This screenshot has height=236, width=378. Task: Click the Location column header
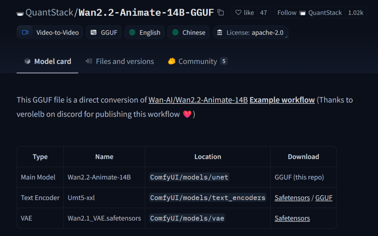click(x=208, y=157)
